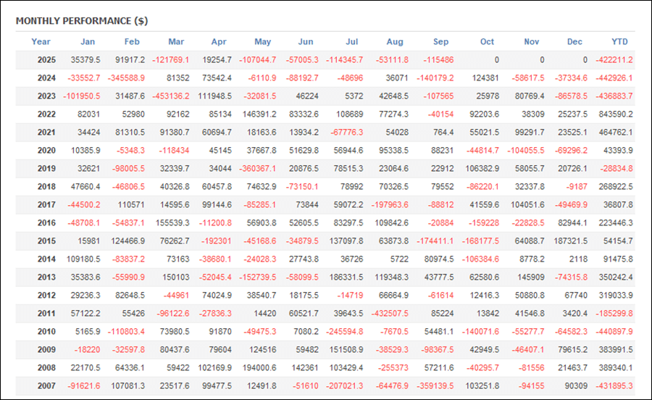
Task: Click the 2025 YTD value -422211.2
Action: (614, 60)
